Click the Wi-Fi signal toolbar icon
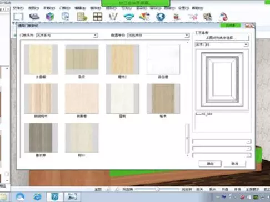 point(129,17)
